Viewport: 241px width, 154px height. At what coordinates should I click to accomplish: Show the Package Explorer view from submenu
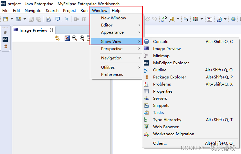tap(190, 77)
